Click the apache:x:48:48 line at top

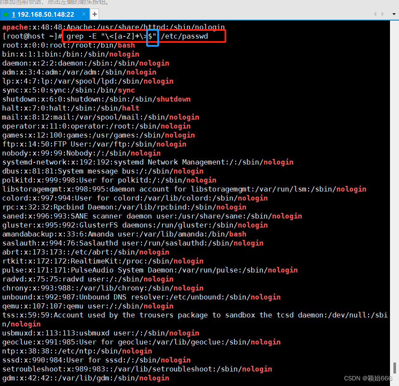tap(114, 27)
